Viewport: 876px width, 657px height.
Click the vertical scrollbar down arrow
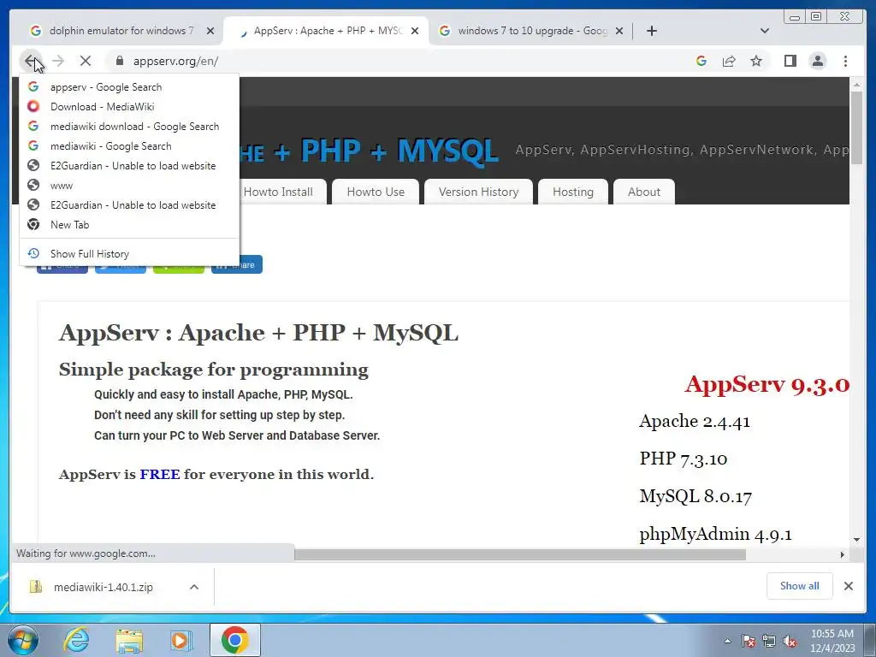[856, 540]
